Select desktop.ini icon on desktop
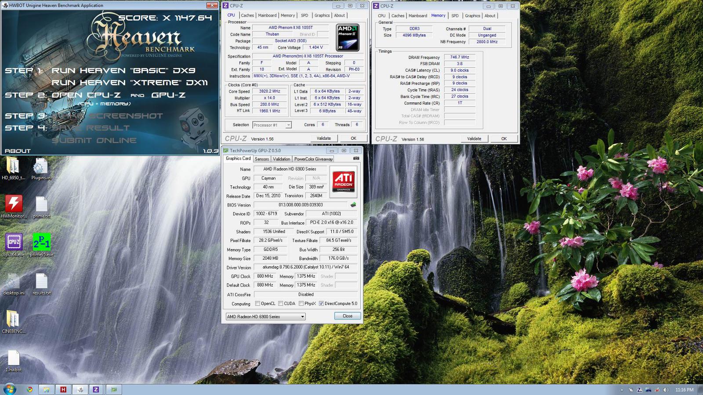 point(14,283)
